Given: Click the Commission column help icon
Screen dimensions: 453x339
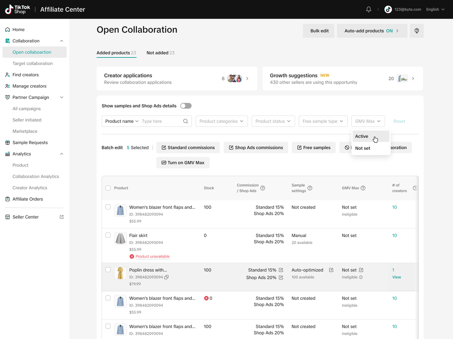Looking at the screenshot, I should pos(263,188).
